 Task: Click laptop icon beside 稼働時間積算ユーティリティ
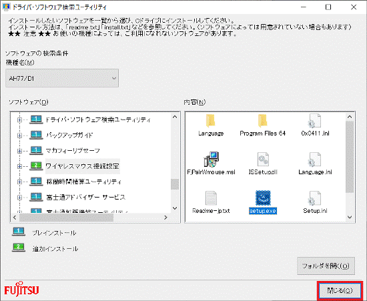pos(36,182)
